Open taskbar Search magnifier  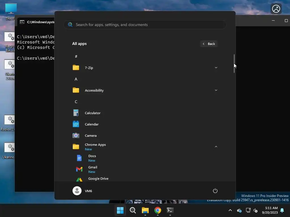click(x=133, y=210)
